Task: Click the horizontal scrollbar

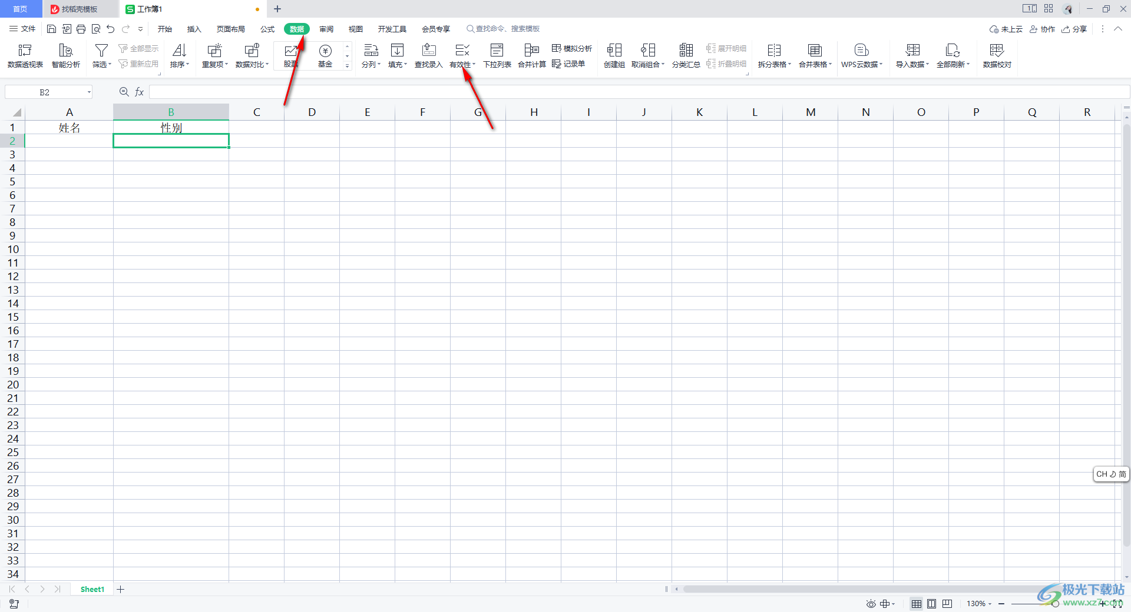Action: (872, 589)
